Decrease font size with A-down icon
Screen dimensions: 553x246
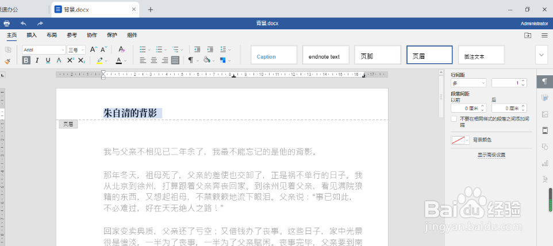pos(104,49)
